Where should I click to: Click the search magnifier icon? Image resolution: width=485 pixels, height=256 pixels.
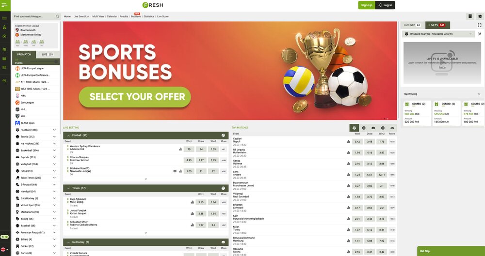click(58, 16)
